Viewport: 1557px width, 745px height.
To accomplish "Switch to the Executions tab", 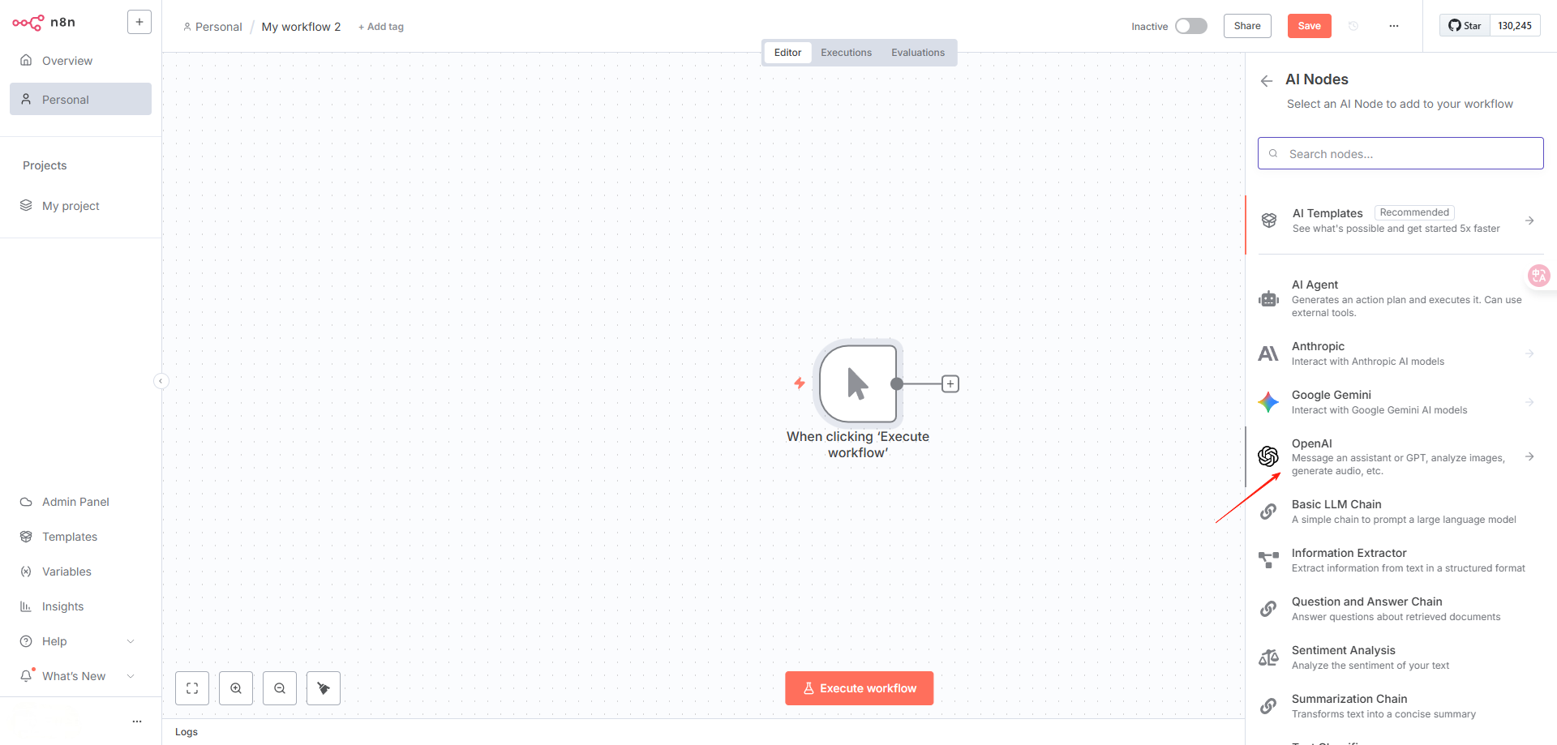I will click(846, 53).
